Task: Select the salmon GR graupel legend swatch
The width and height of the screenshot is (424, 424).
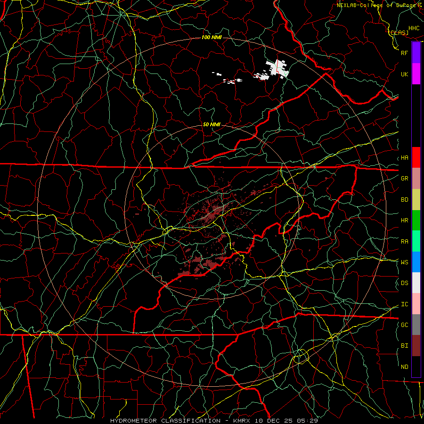Action: tap(416, 178)
